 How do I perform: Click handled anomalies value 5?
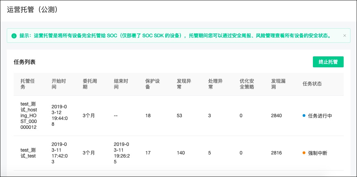[x=210, y=153]
